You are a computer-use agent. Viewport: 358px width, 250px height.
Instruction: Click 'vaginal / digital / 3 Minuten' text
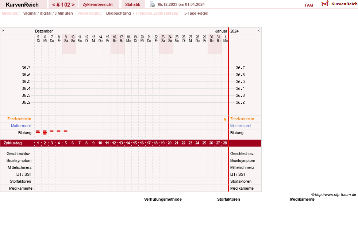pos(48,13)
